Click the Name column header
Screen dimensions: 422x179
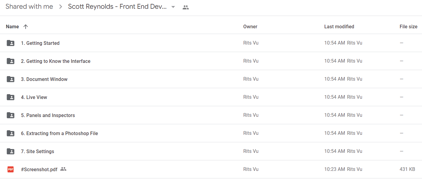tap(12, 26)
